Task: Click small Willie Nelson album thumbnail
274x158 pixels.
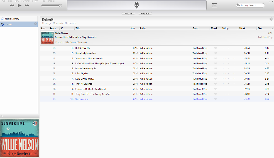Action: [47, 38]
